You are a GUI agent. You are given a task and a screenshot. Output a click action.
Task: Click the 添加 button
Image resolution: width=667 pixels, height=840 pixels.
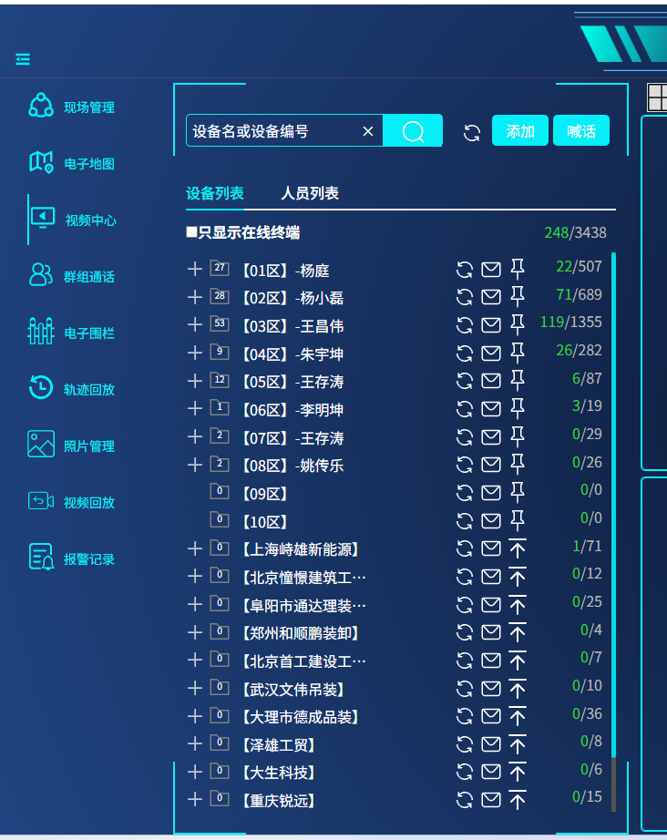coord(520,131)
